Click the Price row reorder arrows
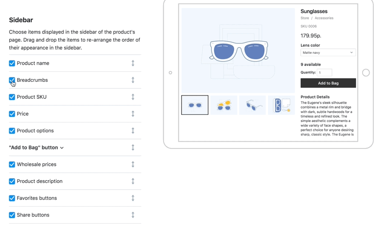The width and height of the screenshot is (382, 226). [x=133, y=114]
